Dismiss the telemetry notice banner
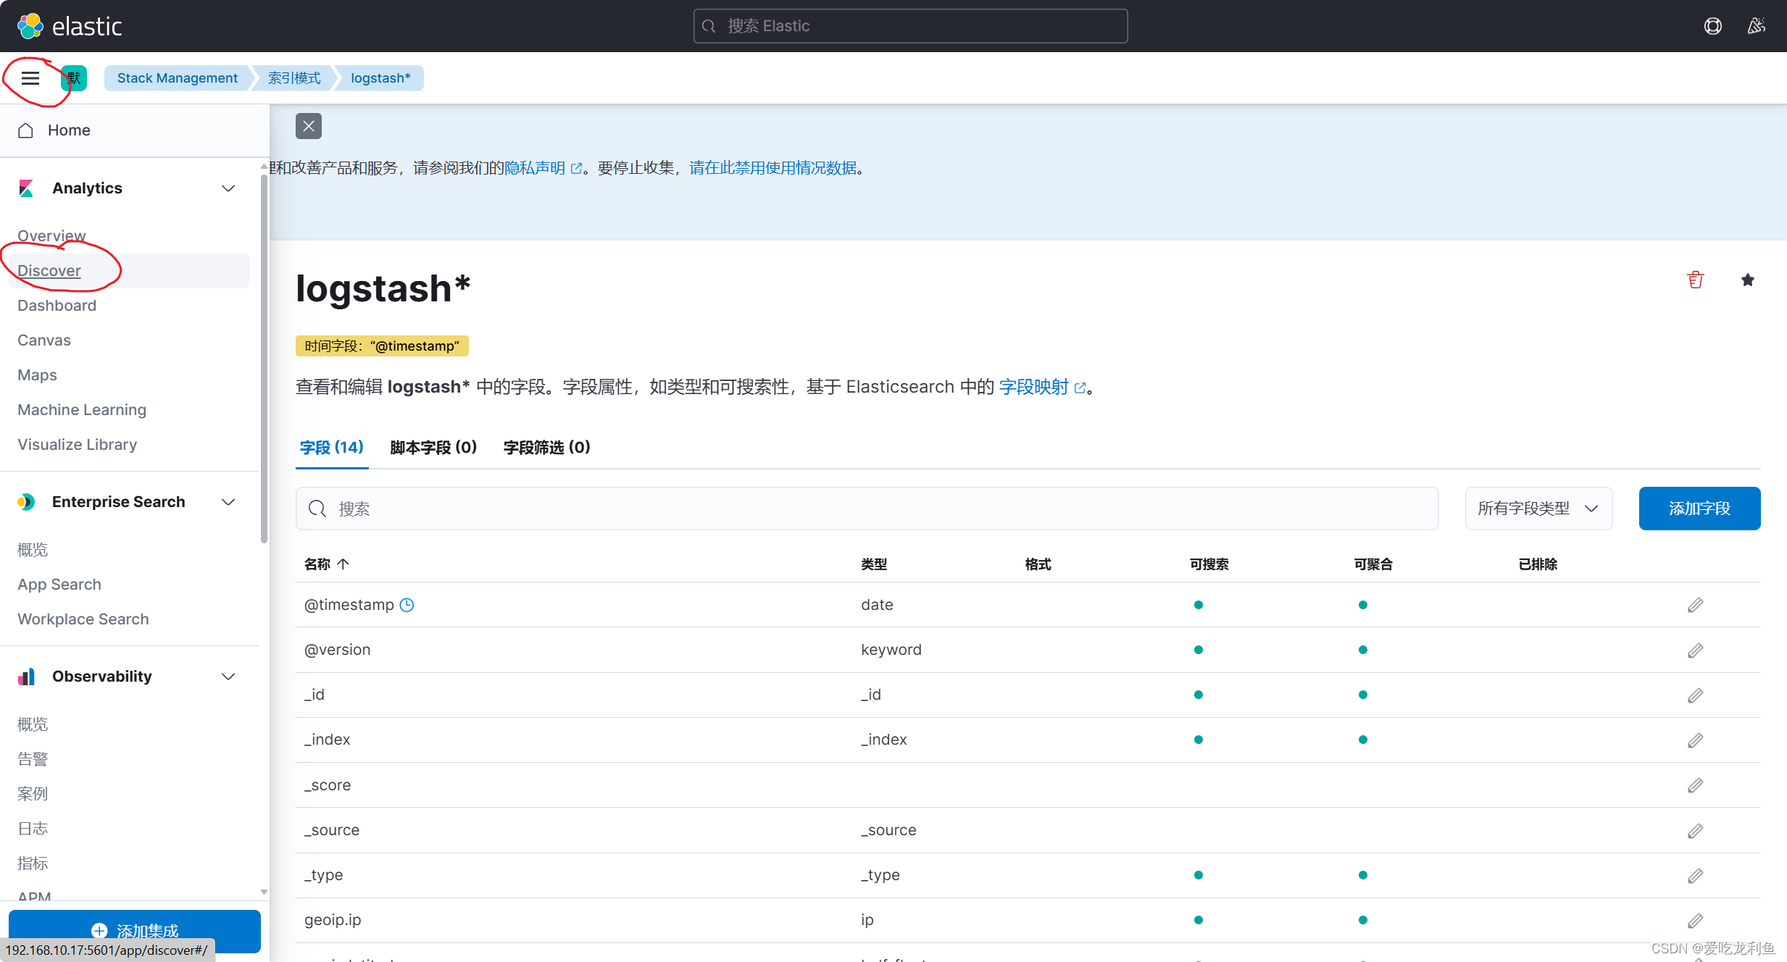The width and height of the screenshot is (1787, 962). [x=309, y=126]
